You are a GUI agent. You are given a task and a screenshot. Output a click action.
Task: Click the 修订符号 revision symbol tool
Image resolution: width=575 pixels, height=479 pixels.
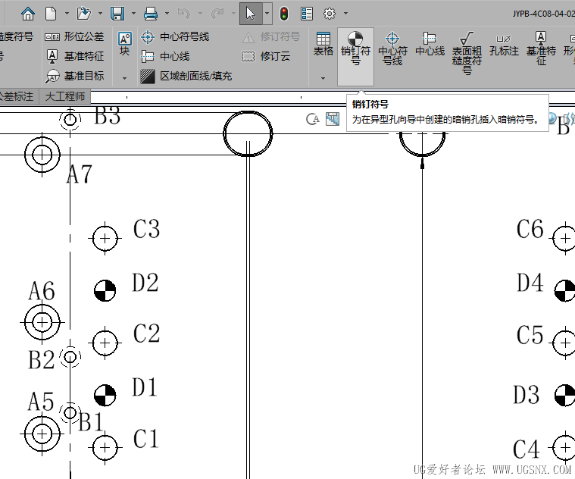click(271, 36)
